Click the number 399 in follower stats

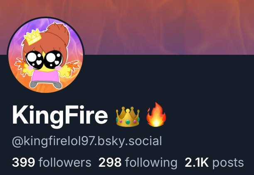tap(24, 163)
